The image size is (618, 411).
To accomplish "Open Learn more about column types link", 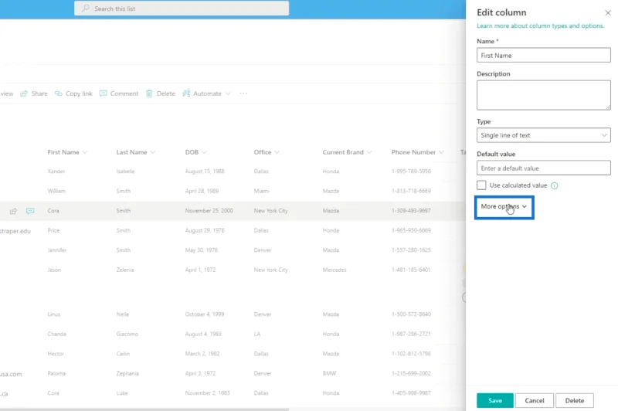I will point(540,25).
